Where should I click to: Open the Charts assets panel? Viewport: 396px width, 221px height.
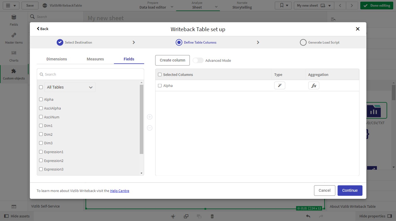(14, 56)
